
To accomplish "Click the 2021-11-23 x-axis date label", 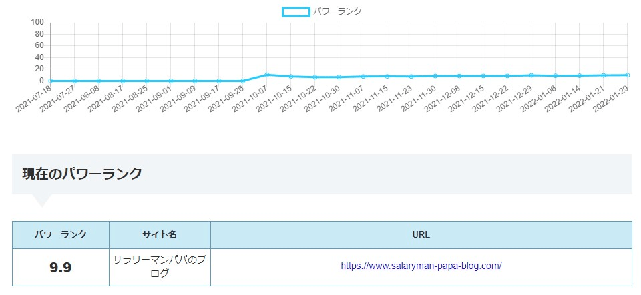I will [x=395, y=98].
